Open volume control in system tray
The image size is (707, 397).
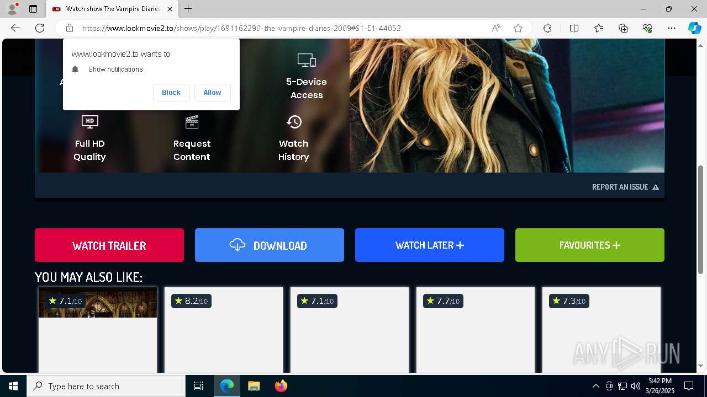(636, 386)
